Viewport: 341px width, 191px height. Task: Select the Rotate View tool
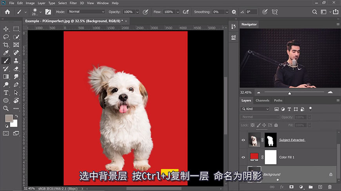(16, 100)
